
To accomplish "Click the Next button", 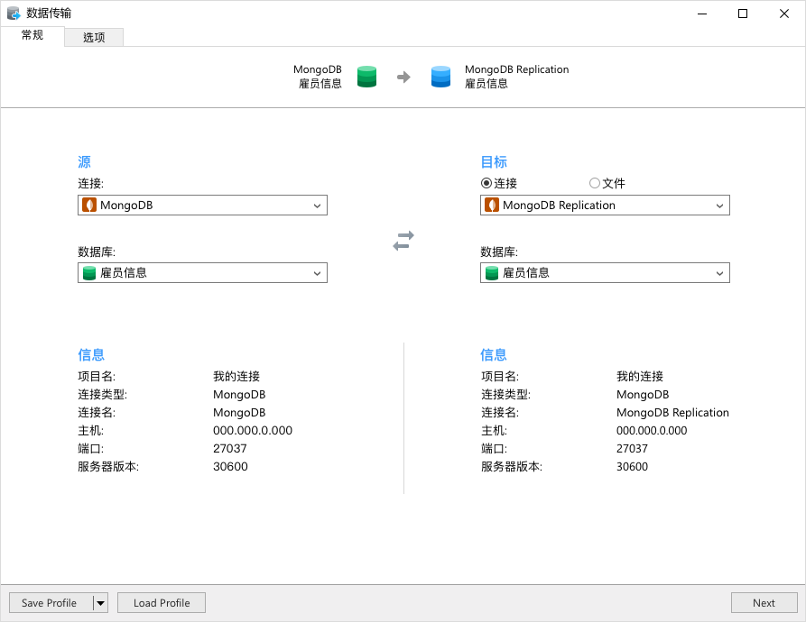I will 764,603.
